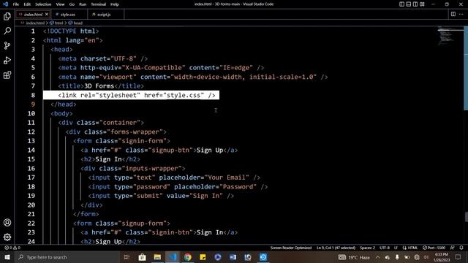Split the editor to the right
Image resolution: width=468 pixels, height=263 pixels.
[453, 14]
